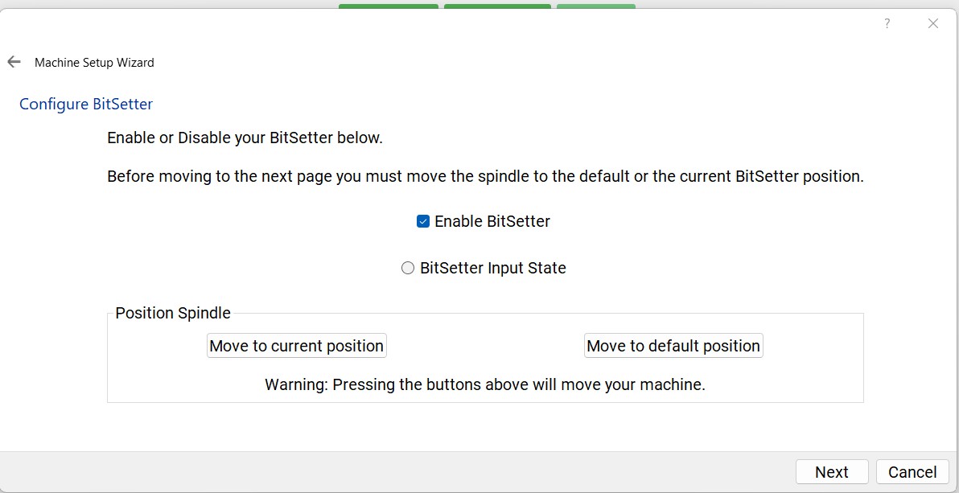959x493 pixels.
Task: Click the Configure BitSetter heading
Action: point(86,104)
